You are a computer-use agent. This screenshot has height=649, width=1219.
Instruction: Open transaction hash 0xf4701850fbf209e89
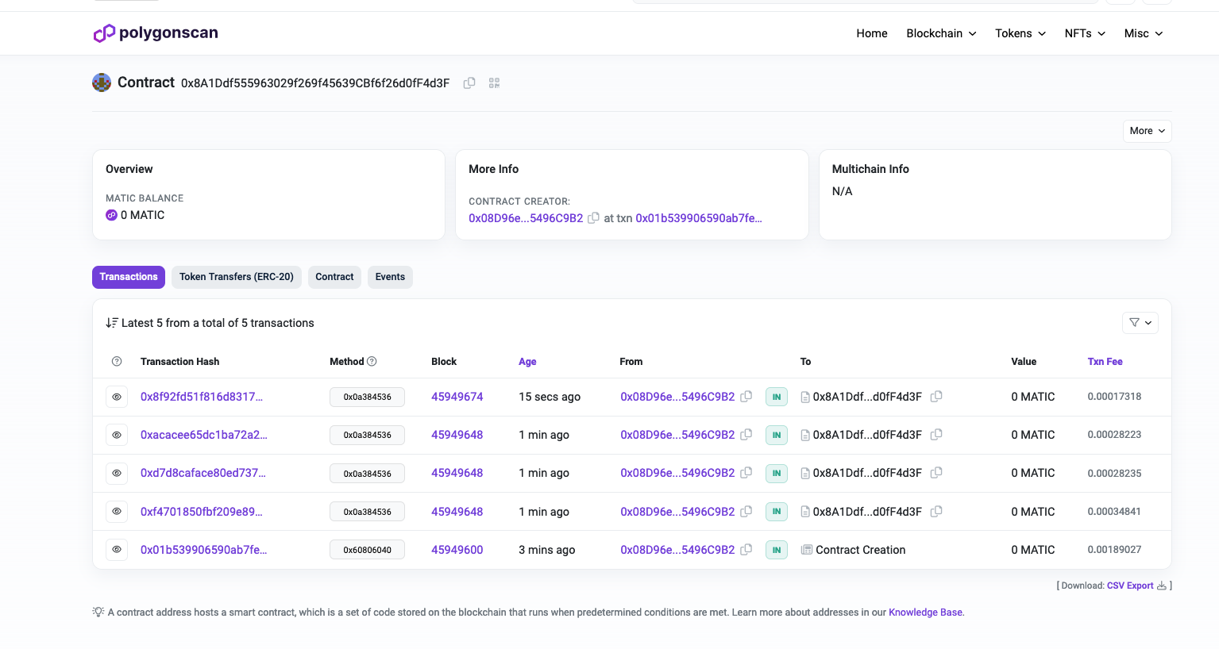coord(202,512)
